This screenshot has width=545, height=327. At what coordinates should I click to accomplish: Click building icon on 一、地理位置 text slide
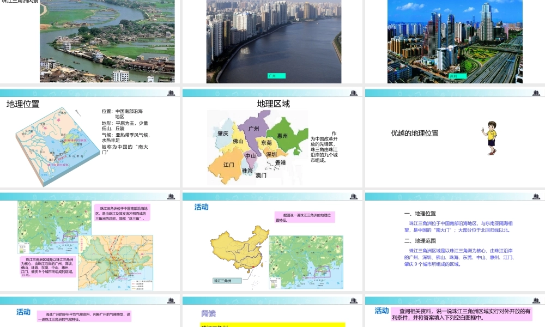coord(536,196)
